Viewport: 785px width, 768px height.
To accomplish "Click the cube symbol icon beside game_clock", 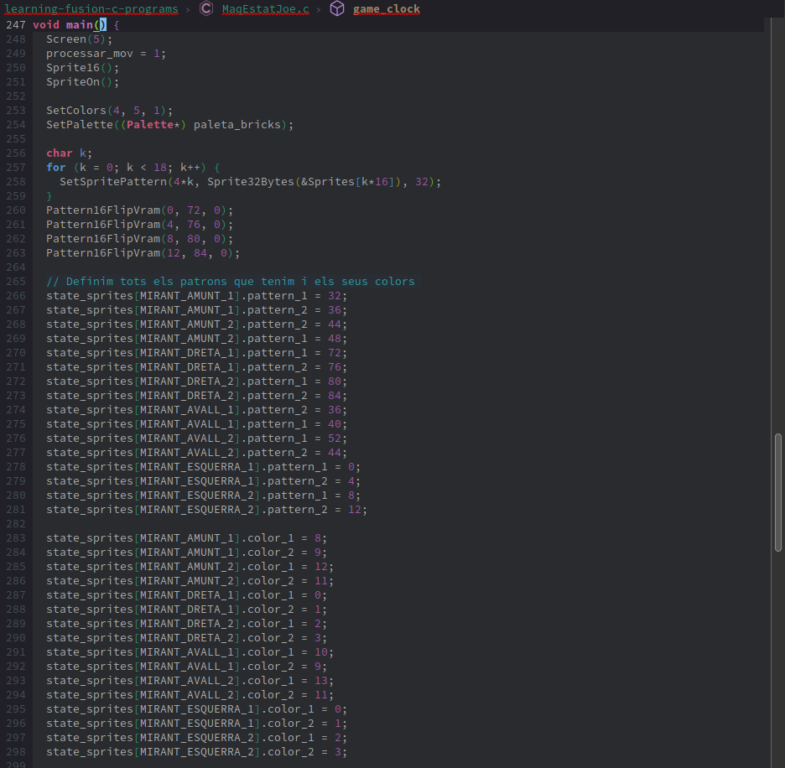I will pos(337,8).
